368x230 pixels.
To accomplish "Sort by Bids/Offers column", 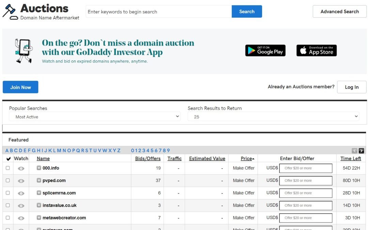I will [148, 159].
